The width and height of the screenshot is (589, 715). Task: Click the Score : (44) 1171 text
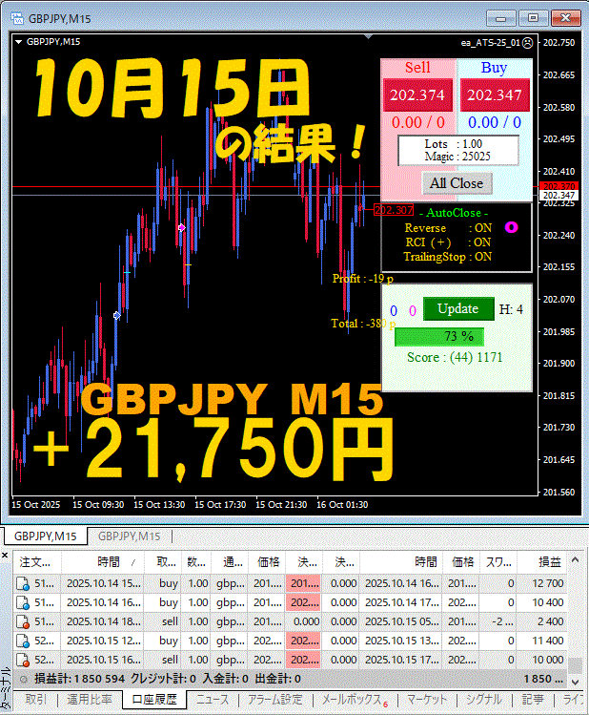pyautogui.click(x=455, y=357)
